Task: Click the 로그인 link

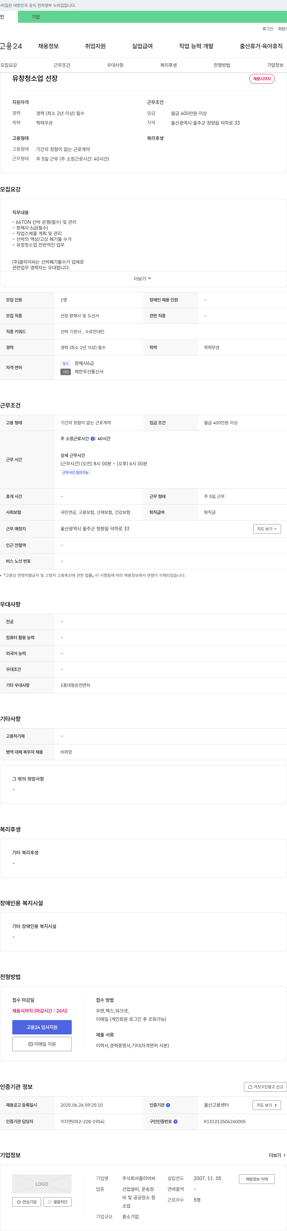Action: [268, 29]
